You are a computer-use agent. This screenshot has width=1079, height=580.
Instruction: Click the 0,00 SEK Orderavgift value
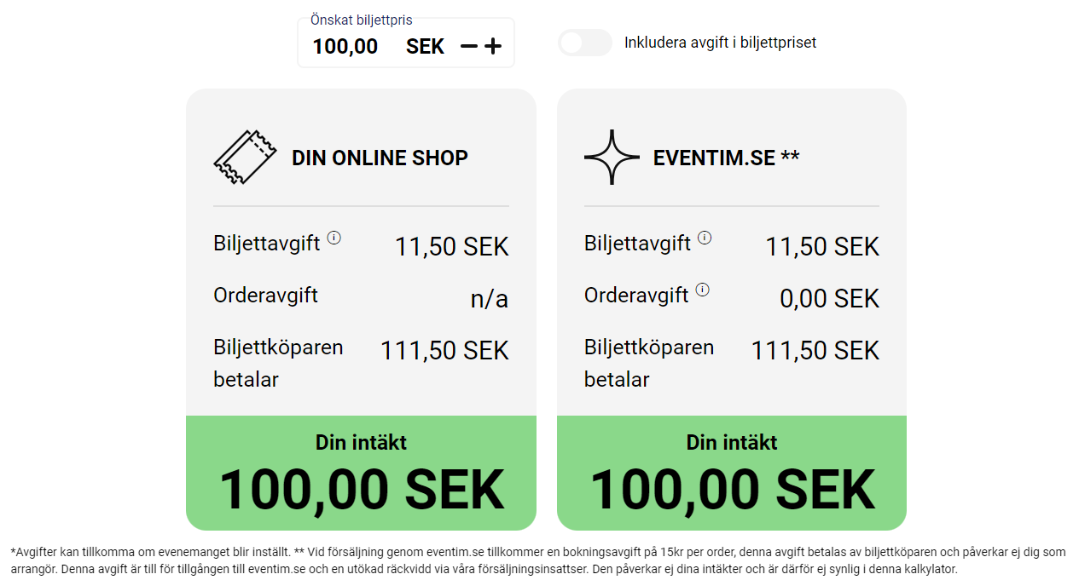click(829, 299)
